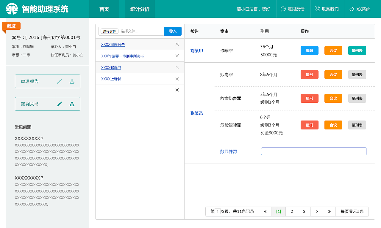Open the XXX诈骗罪一审刑事判决书 link
The image size is (381, 228).
(122, 56)
